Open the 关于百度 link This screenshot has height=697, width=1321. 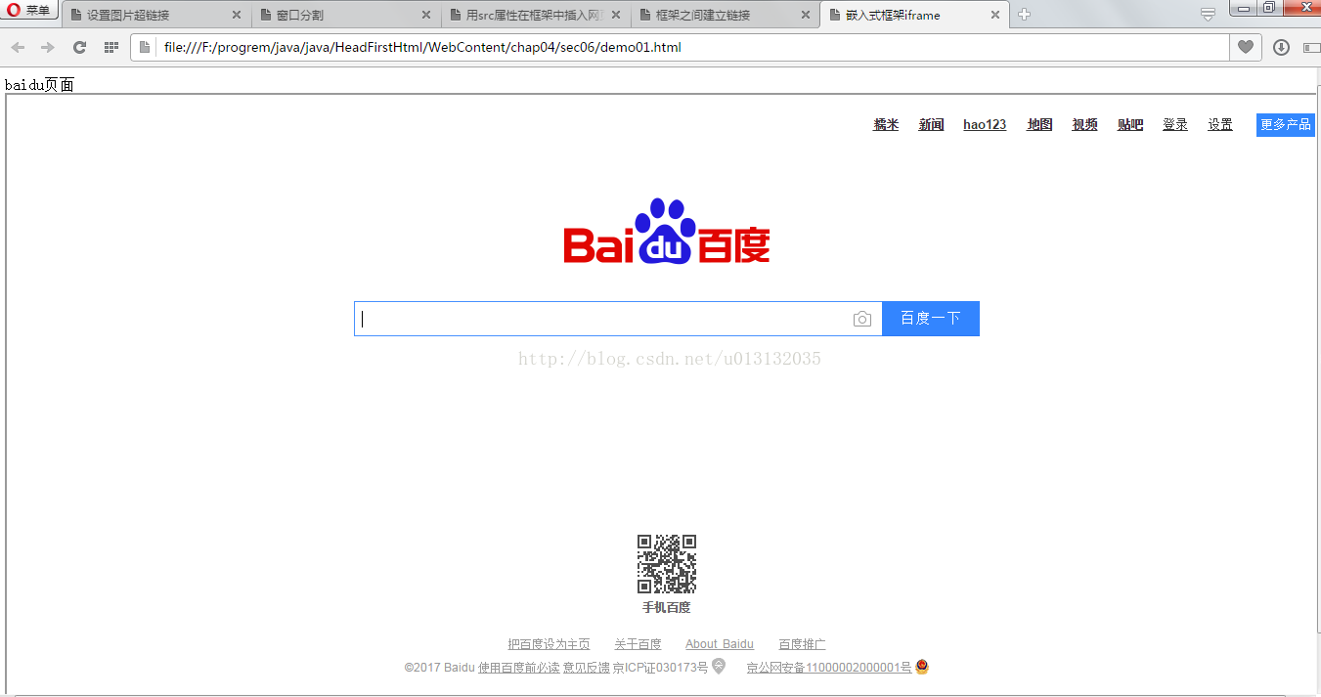click(x=638, y=644)
